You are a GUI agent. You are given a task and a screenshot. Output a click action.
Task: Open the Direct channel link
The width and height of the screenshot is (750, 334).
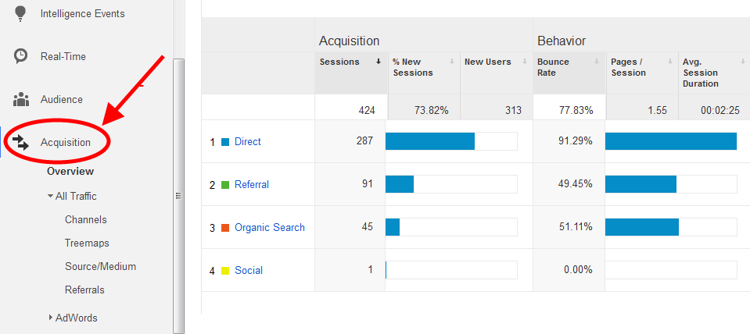click(x=247, y=142)
